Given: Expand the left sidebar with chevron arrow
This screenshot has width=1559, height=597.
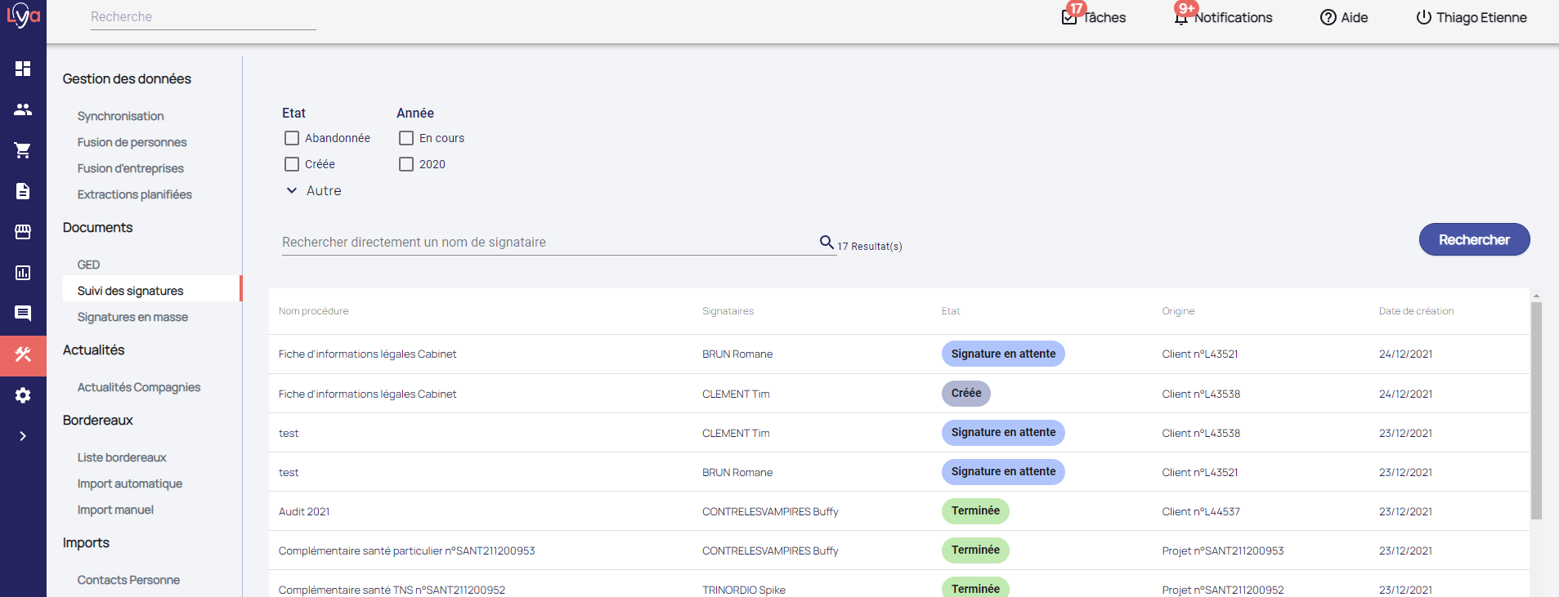Looking at the screenshot, I should point(23,436).
